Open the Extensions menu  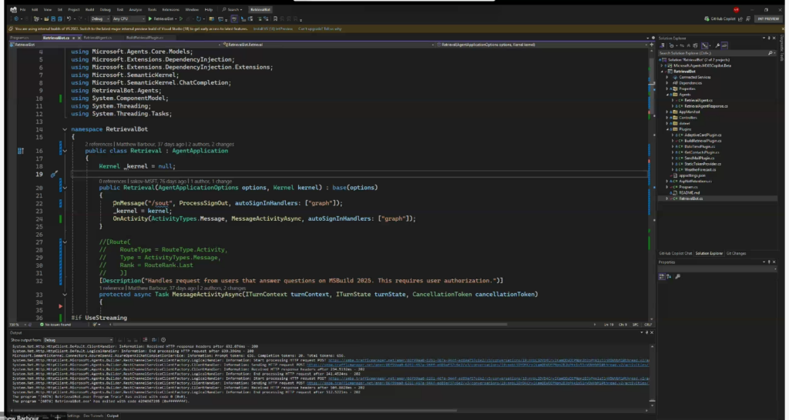[170, 9]
